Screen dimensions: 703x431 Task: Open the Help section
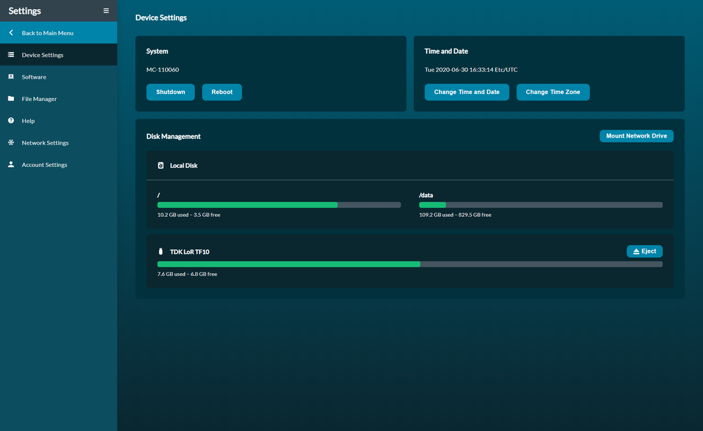tap(59, 121)
